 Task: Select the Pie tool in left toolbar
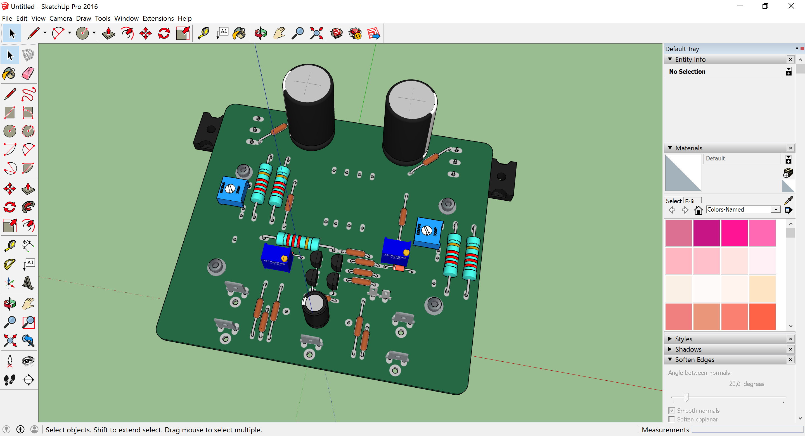tap(28, 168)
